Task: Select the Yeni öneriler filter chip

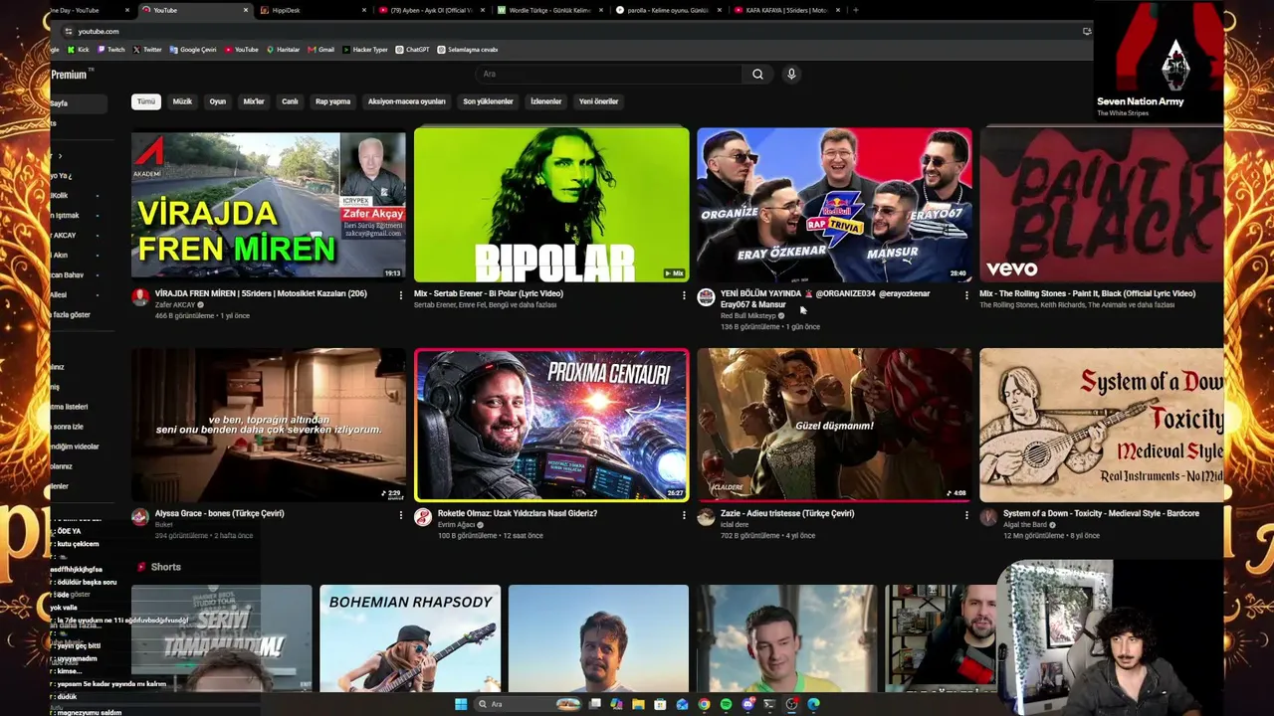Action: pos(598,101)
